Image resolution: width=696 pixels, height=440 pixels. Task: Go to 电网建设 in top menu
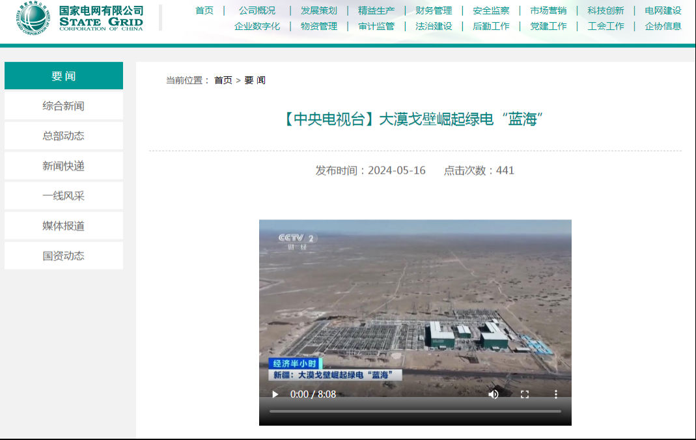pyautogui.click(x=663, y=10)
